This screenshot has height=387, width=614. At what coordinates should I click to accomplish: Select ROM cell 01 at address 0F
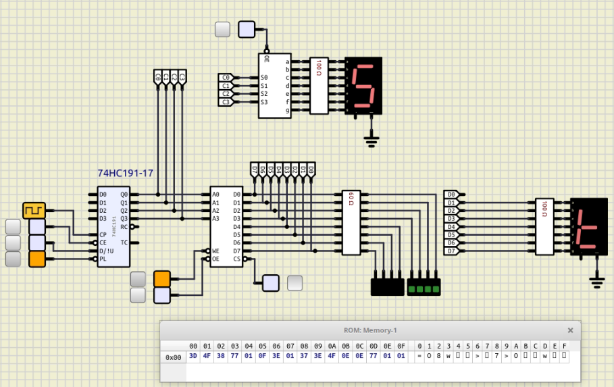401,356
